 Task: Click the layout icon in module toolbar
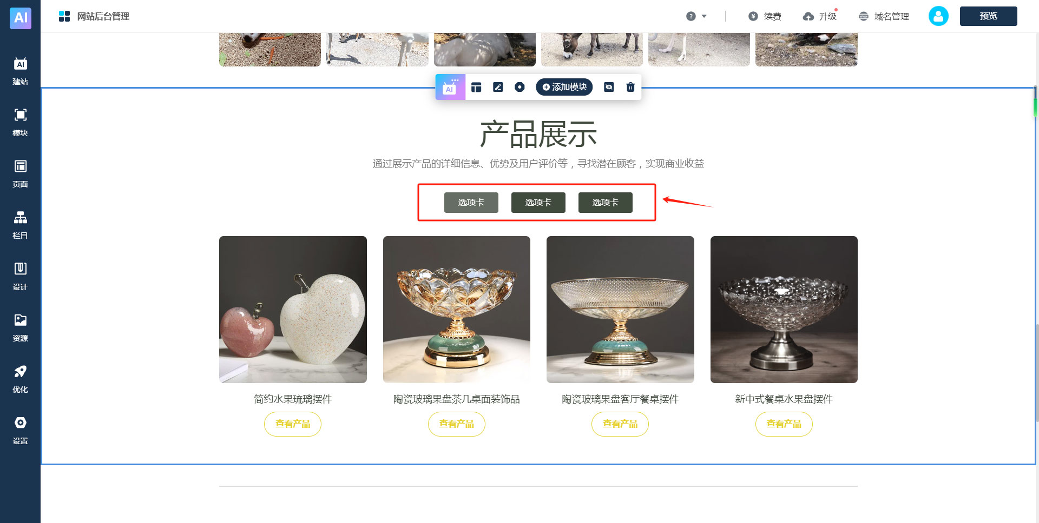pos(476,87)
